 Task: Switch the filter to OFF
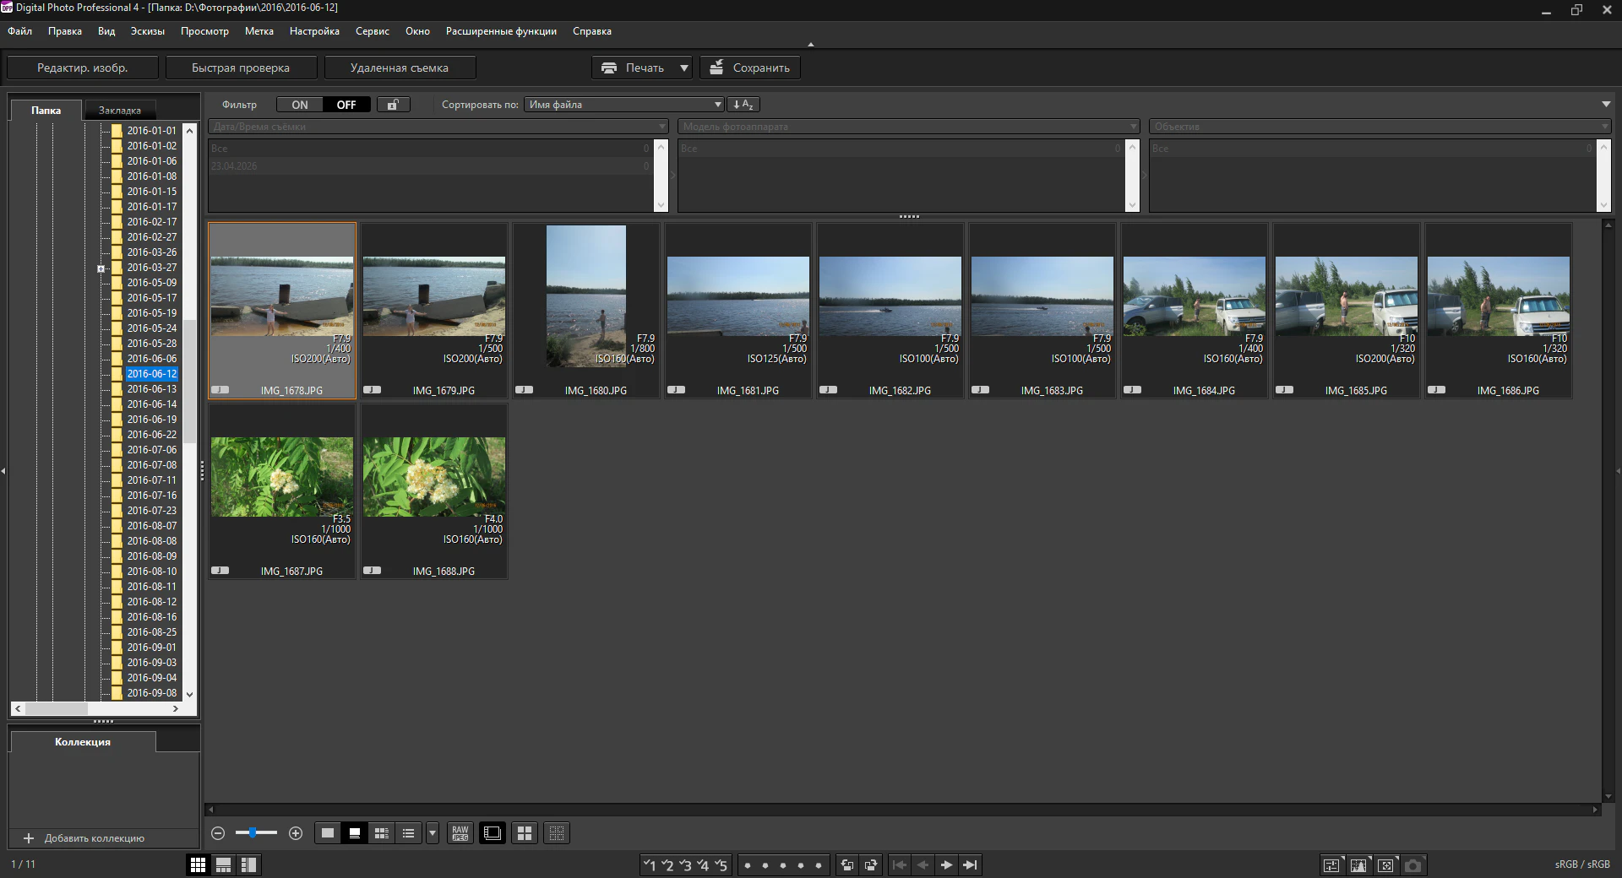tap(346, 105)
